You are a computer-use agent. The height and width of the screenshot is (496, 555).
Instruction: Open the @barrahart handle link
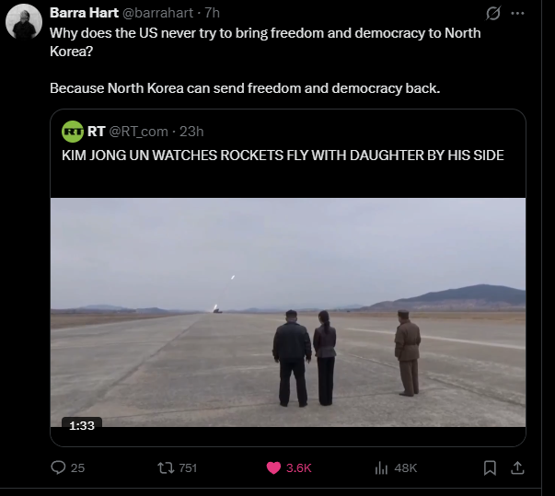(x=158, y=13)
